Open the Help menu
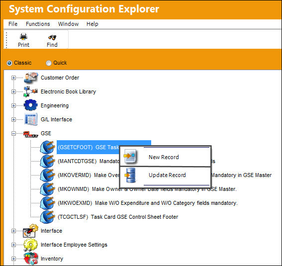 93,24
